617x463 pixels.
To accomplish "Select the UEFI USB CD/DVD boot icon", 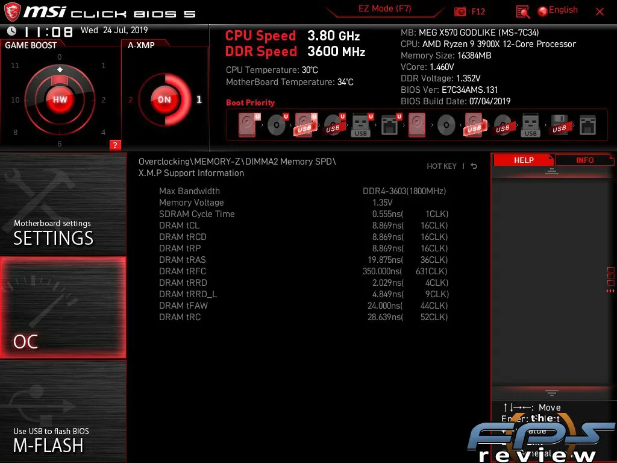I will pyautogui.click(x=334, y=125).
